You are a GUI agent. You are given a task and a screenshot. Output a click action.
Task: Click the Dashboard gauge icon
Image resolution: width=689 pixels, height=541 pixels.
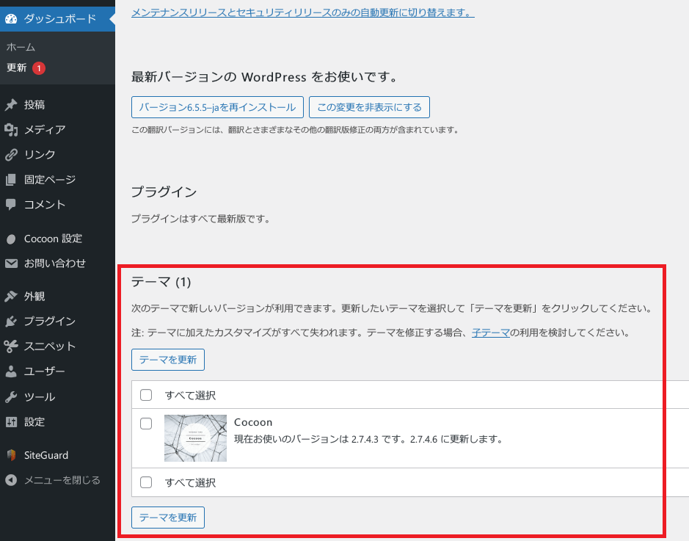(11, 19)
